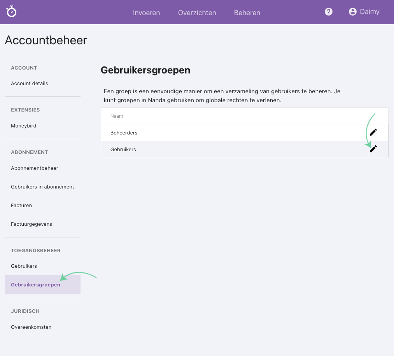Open Gebruikers in abonnement
394x356 pixels.
[42, 187]
